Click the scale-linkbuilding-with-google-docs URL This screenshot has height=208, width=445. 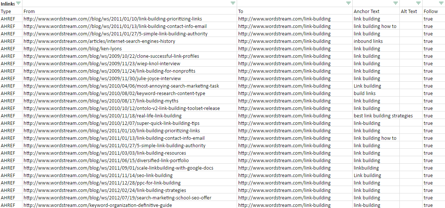click(118, 168)
